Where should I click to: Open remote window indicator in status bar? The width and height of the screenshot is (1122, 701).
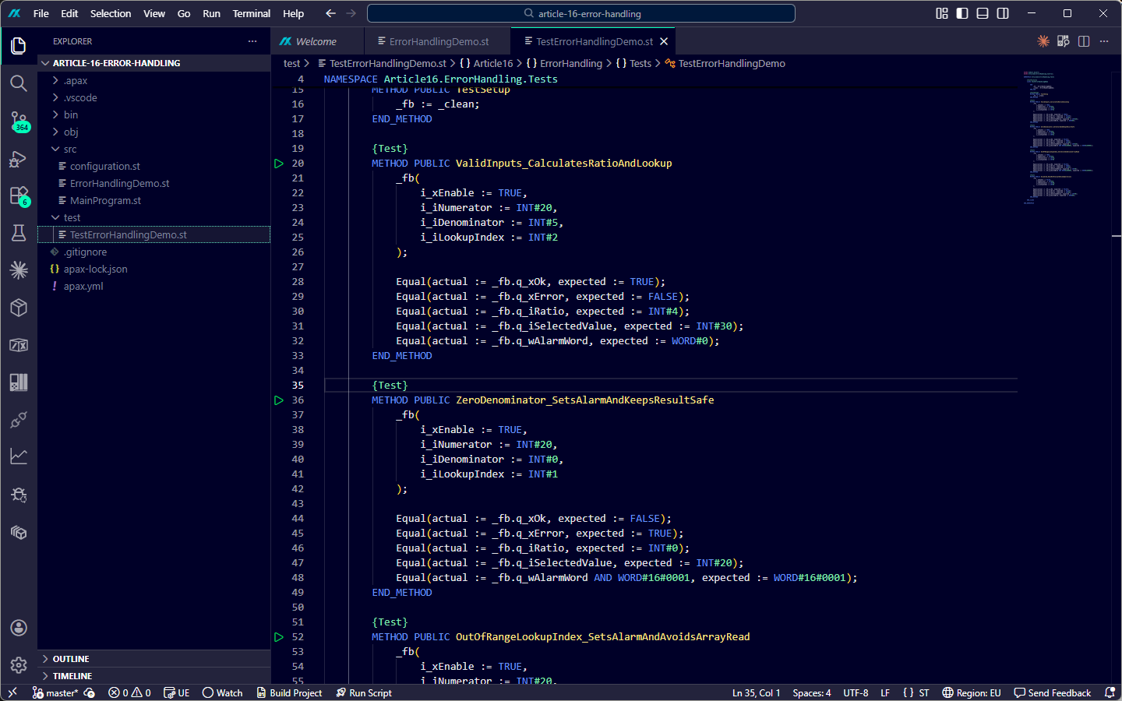pos(12,692)
